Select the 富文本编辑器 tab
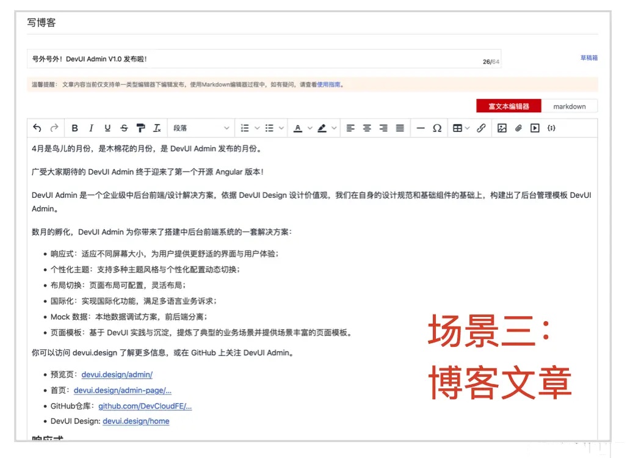 [509, 106]
